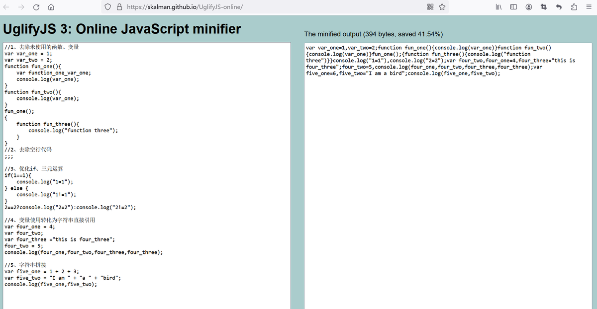This screenshot has width=597, height=309.
Task: Click inside the minified output text area
Action: 448,199
